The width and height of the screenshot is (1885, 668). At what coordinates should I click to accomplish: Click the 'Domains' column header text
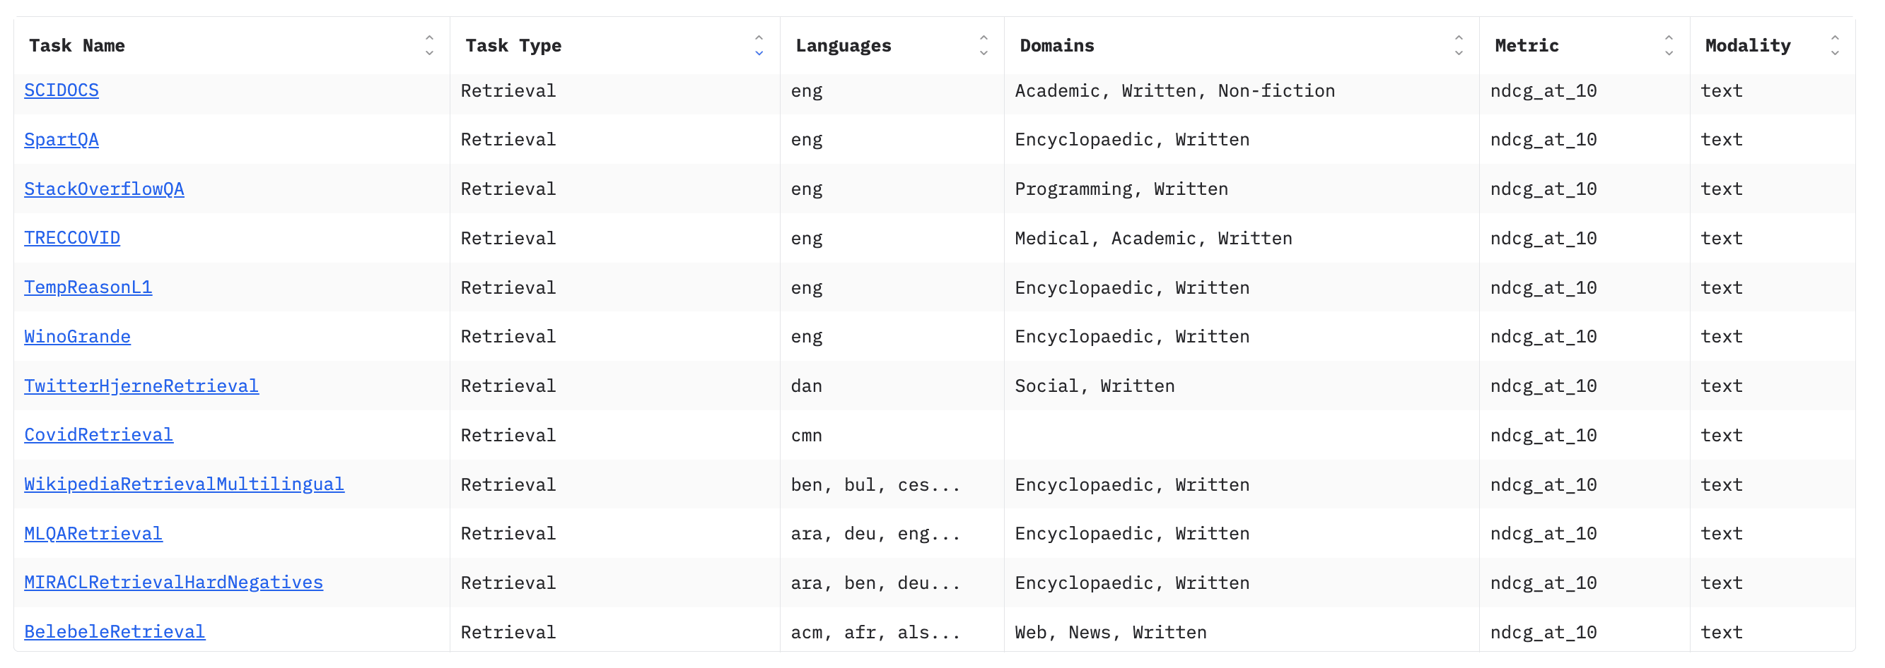(1057, 45)
